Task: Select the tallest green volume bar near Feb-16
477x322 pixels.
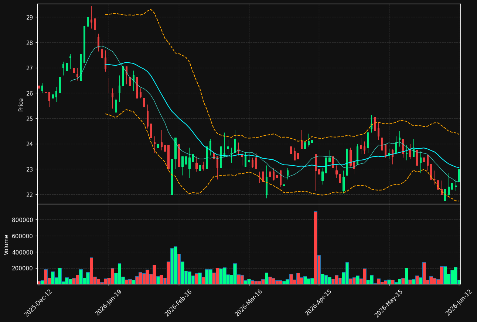Action: (x=175, y=265)
